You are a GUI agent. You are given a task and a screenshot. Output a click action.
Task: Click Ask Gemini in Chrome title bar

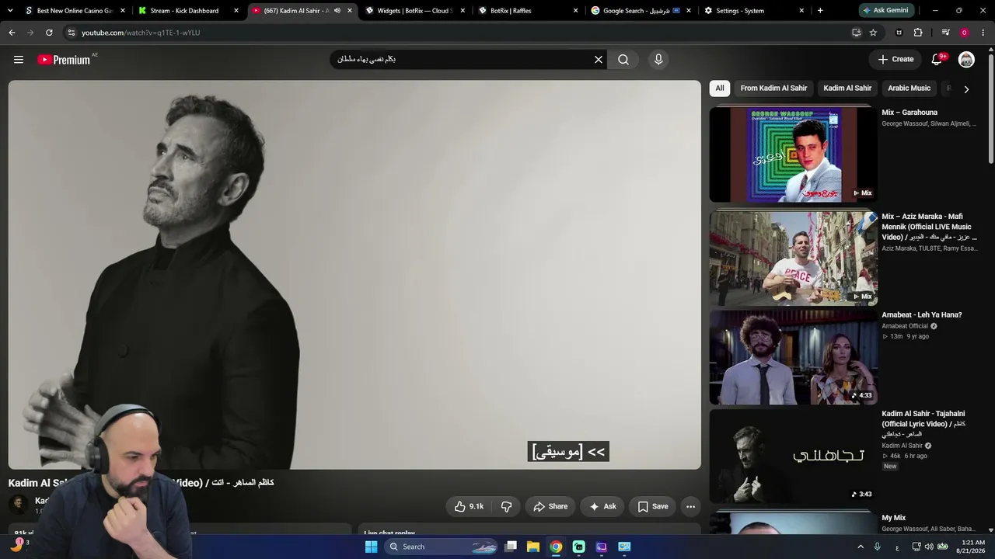click(885, 11)
